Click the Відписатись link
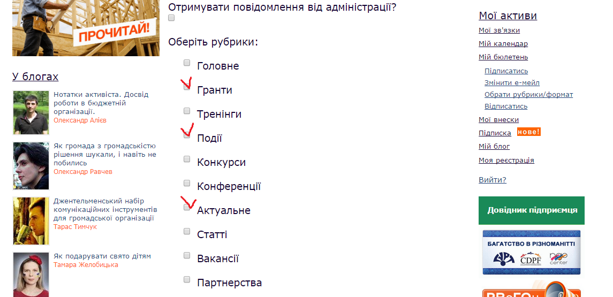Image resolution: width=613 pixels, height=297 pixels. point(506,106)
